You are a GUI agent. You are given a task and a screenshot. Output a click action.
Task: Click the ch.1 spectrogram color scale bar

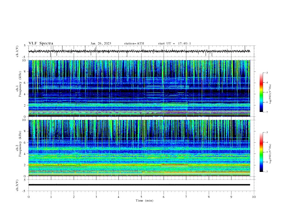point(261,92)
